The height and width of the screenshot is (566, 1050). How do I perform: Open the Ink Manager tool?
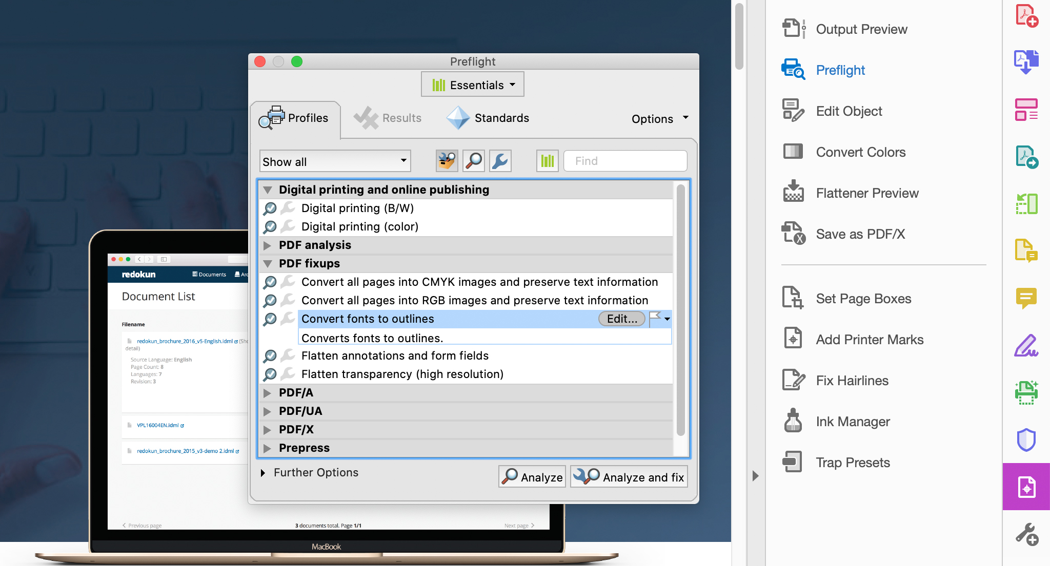(x=853, y=422)
